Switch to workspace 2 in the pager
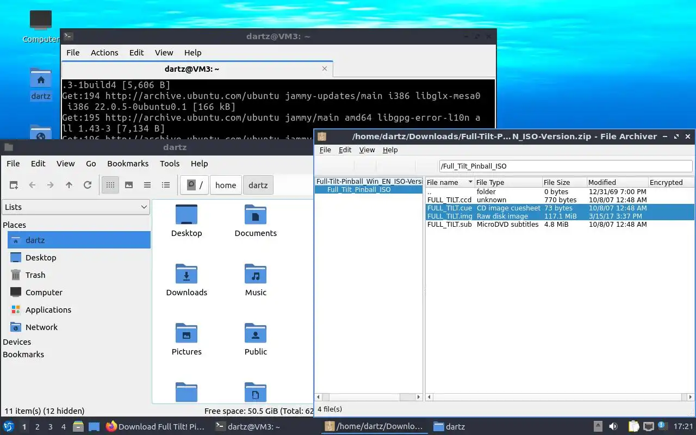Screen dimensions: 696x435 pos(37,427)
